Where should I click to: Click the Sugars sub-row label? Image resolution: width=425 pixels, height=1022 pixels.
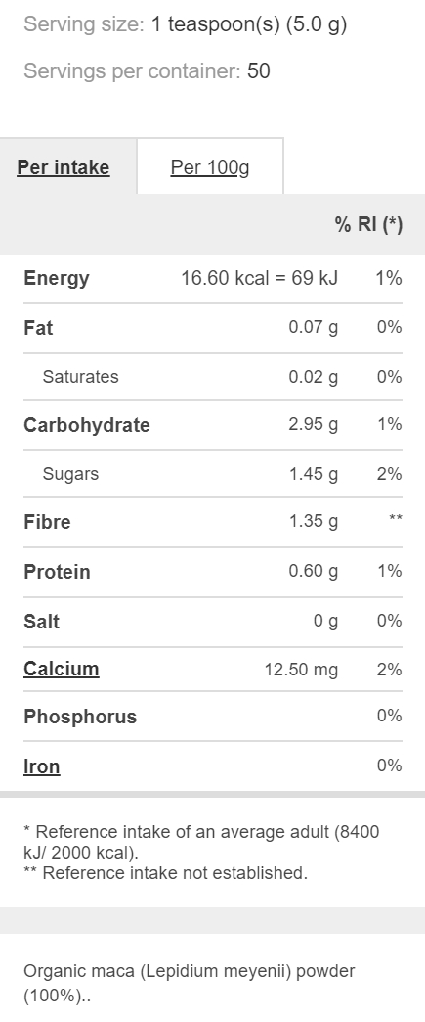(70, 473)
